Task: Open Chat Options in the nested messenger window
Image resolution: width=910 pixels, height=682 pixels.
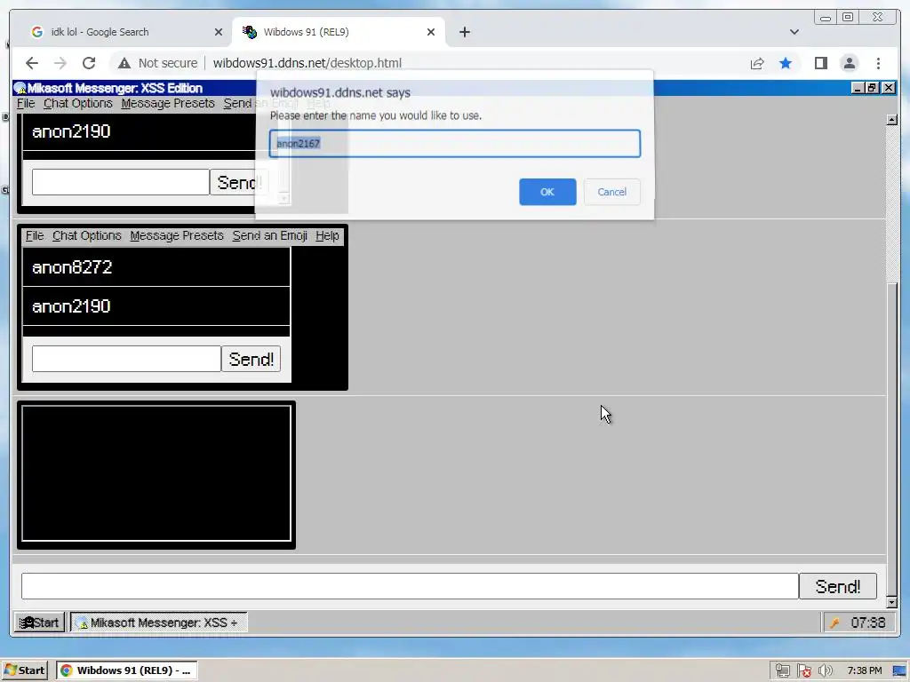Action: tap(86, 235)
